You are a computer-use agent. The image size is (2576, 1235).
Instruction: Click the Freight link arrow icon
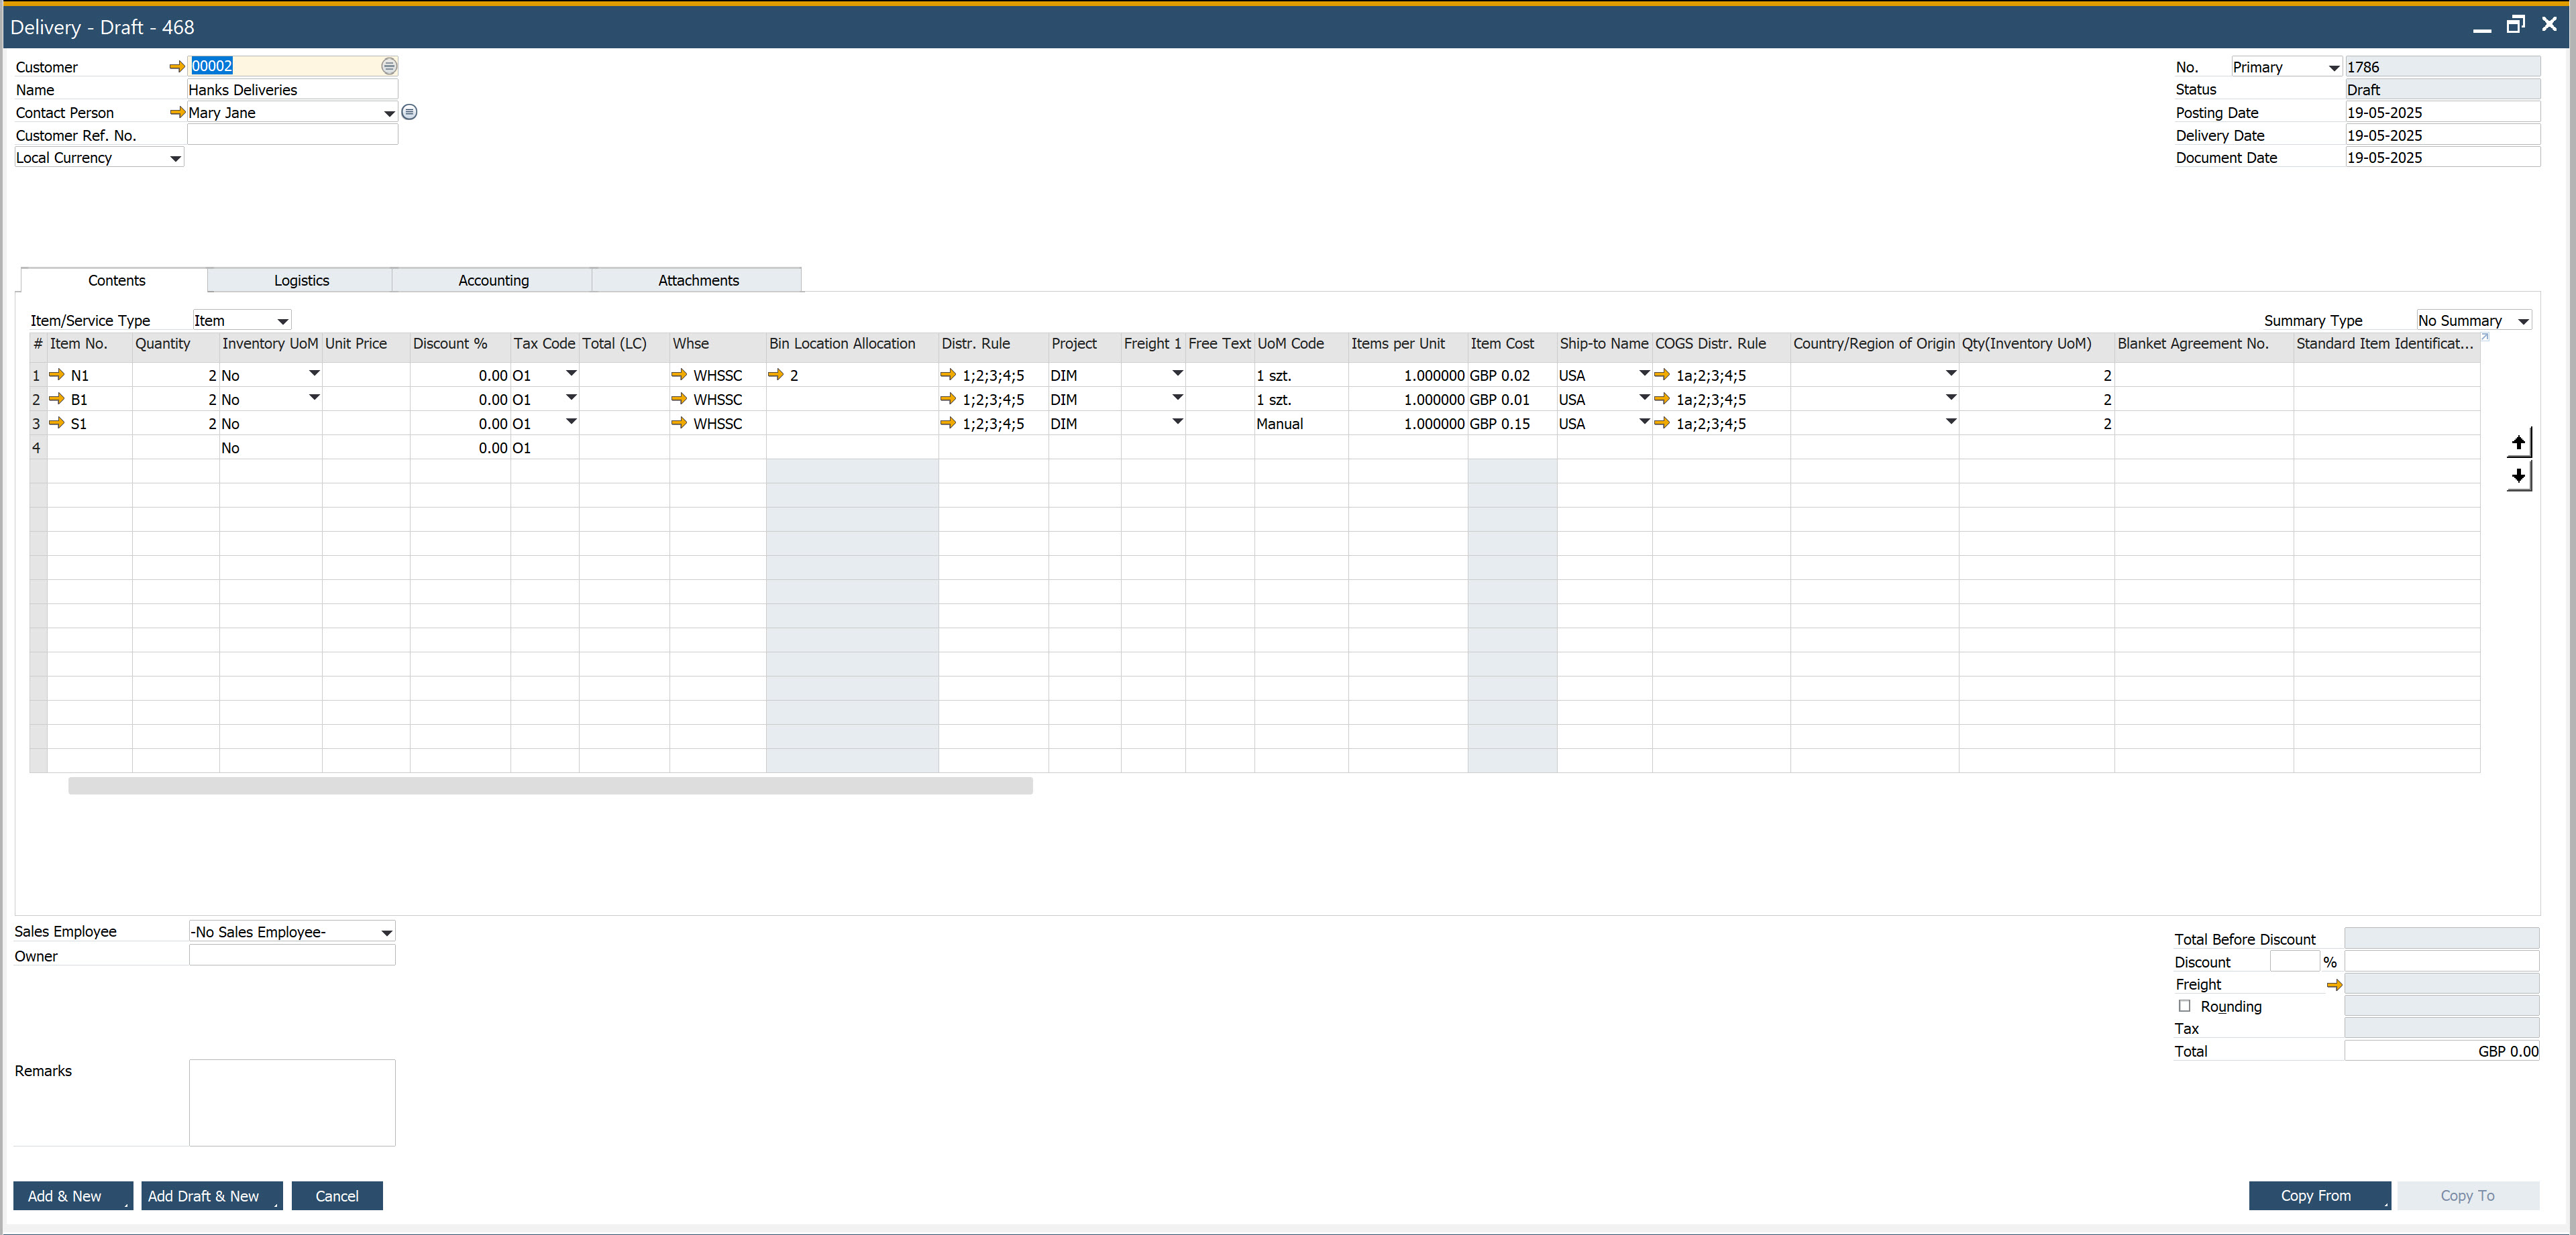pos(2334,984)
